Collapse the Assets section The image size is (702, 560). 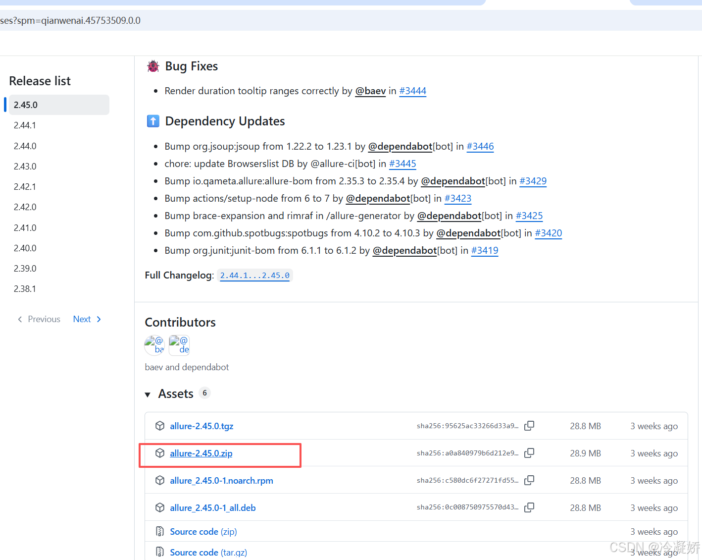[x=148, y=394]
